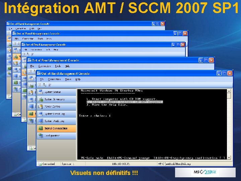
Task: Open the Connection menu of the front console window
Action: click(x=54, y=79)
